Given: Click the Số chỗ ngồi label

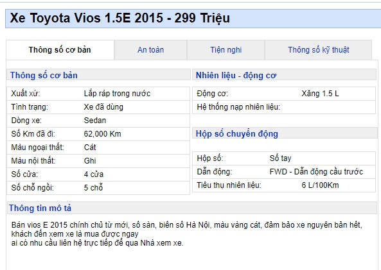Looking at the screenshot, I should click(32, 188).
